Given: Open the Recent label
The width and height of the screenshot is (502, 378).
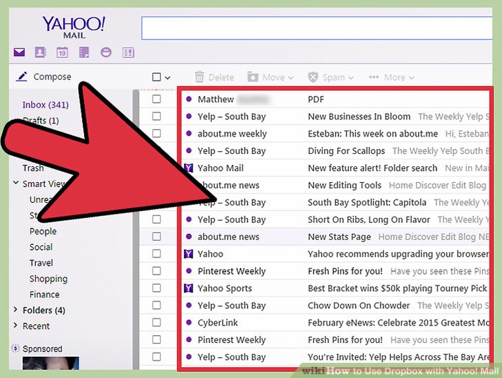Looking at the screenshot, I should coord(36,326).
